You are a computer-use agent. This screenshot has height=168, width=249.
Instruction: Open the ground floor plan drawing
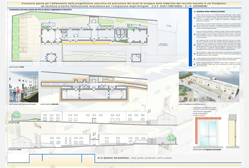pyautogui.click(x=94, y=39)
